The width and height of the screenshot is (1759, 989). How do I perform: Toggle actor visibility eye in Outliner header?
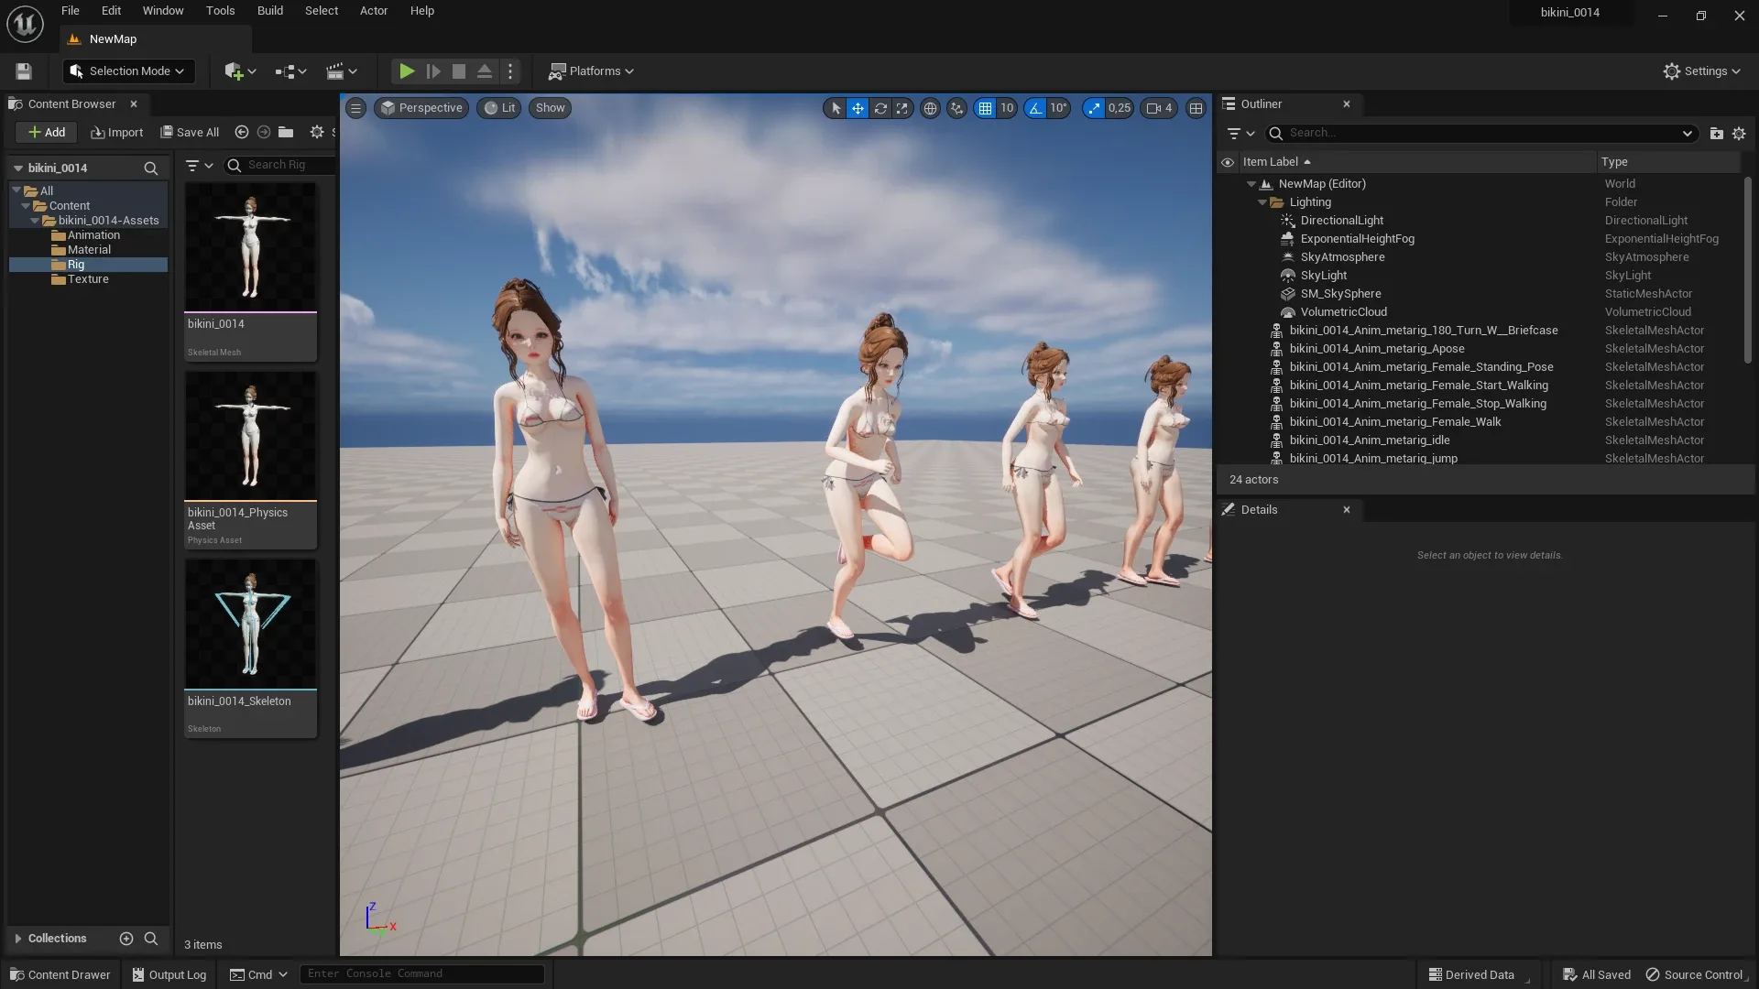(1228, 162)
